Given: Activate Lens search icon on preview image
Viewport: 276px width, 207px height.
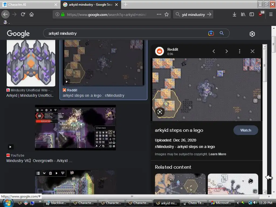Looking at the screenshot, I should [160, 112].
